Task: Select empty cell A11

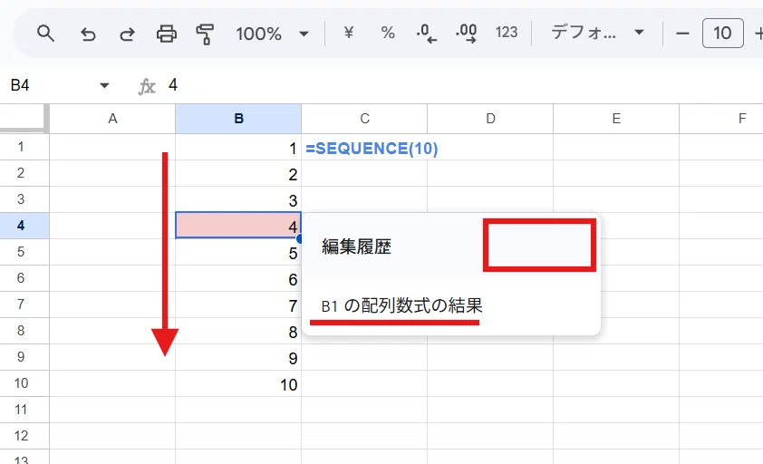Action: pyautogui.click(x=112, y=410)
